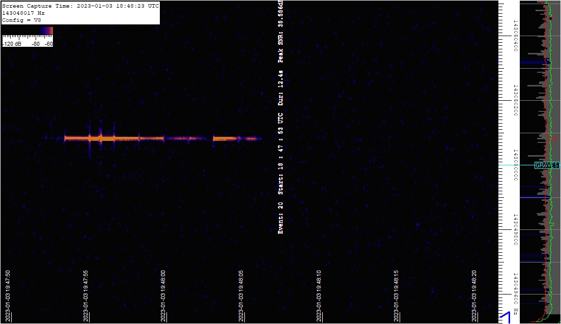Image resolution: width=561 pixels, height=324 pixels.
Task: Click the blue corner marker icon
Action: click(x=504, y=317)
